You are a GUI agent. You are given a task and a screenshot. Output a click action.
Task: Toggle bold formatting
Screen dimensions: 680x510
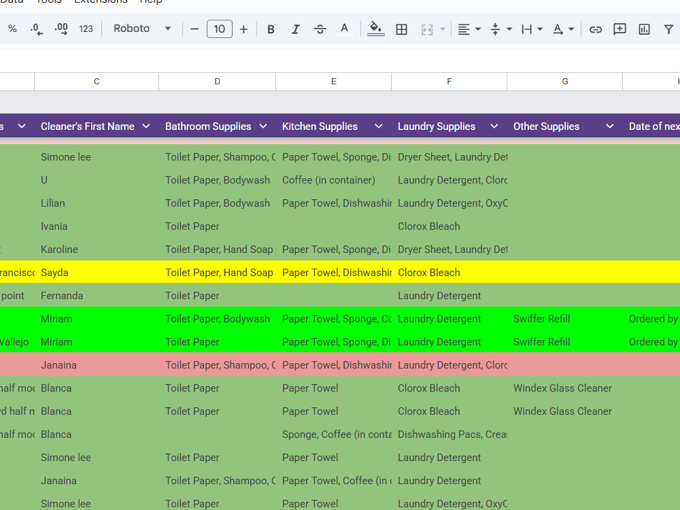(271, 29)
